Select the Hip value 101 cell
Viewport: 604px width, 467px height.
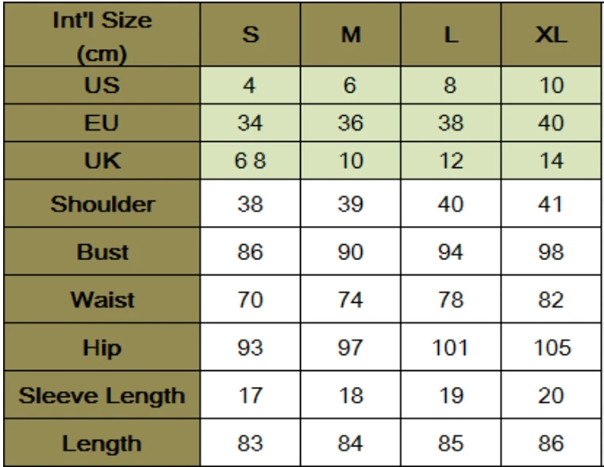(449, 348)
